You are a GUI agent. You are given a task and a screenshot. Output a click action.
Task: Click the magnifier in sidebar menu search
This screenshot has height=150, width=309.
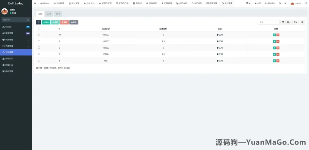(x=28, y=20)
